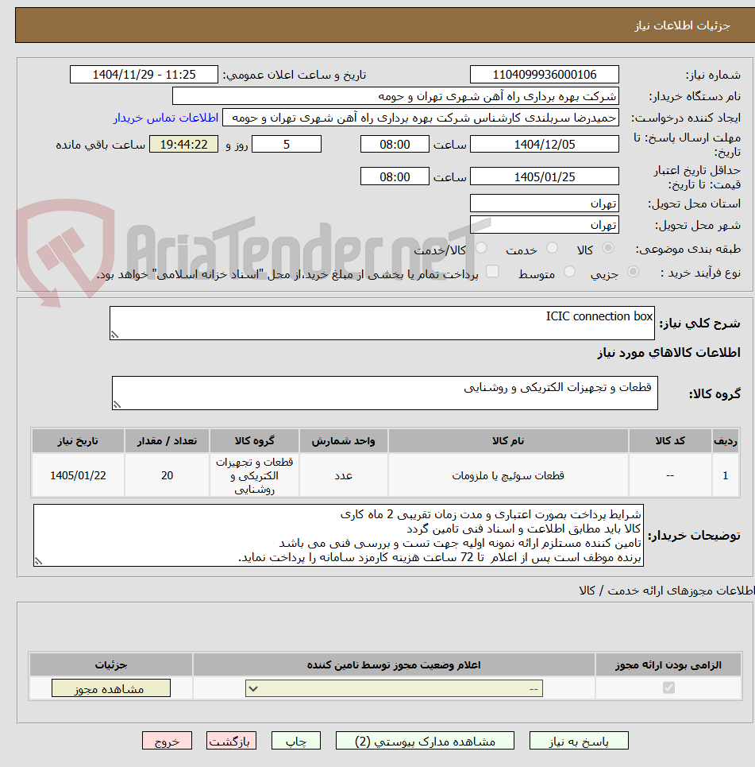Click the price validity date 1405/01/25
The height and width of the screenshot is (767, 755).
(545, 176)
